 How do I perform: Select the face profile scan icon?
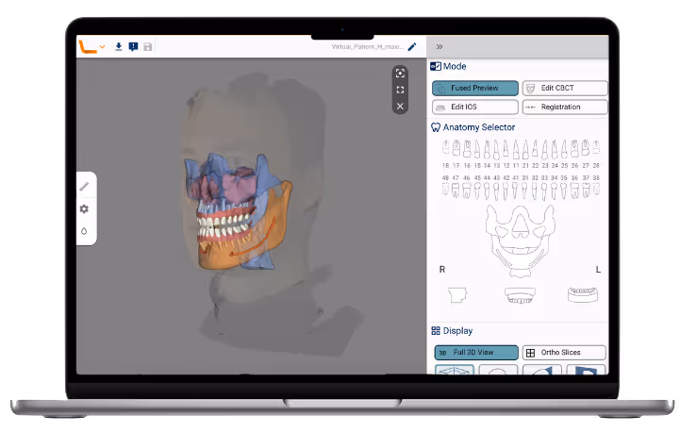pos(458,295)
